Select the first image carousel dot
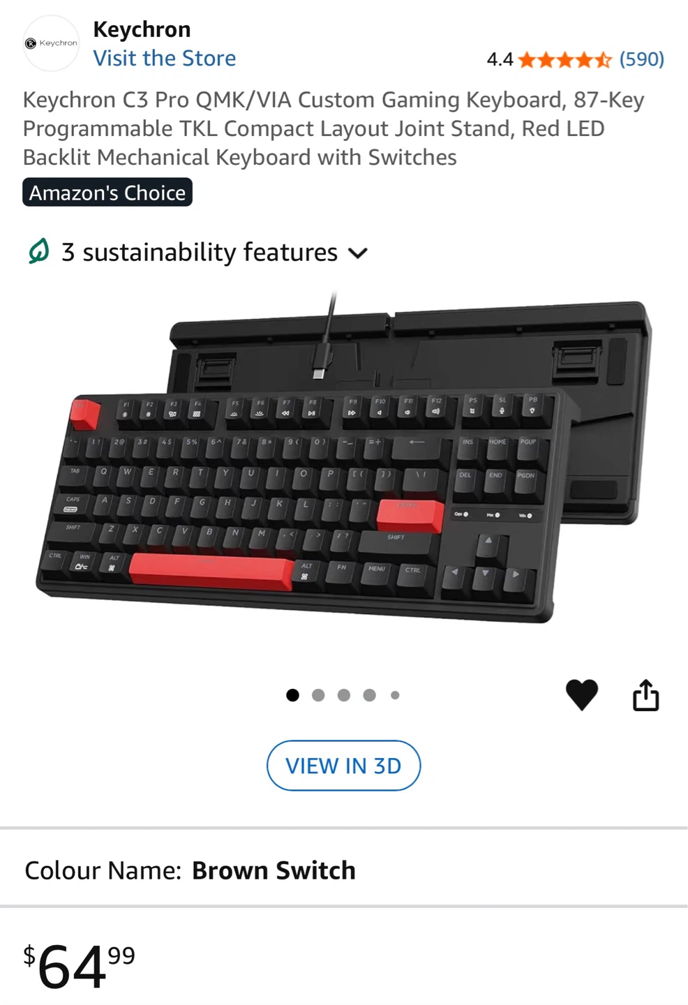This screenshot has width=688, height=1005. coord(292,695)
